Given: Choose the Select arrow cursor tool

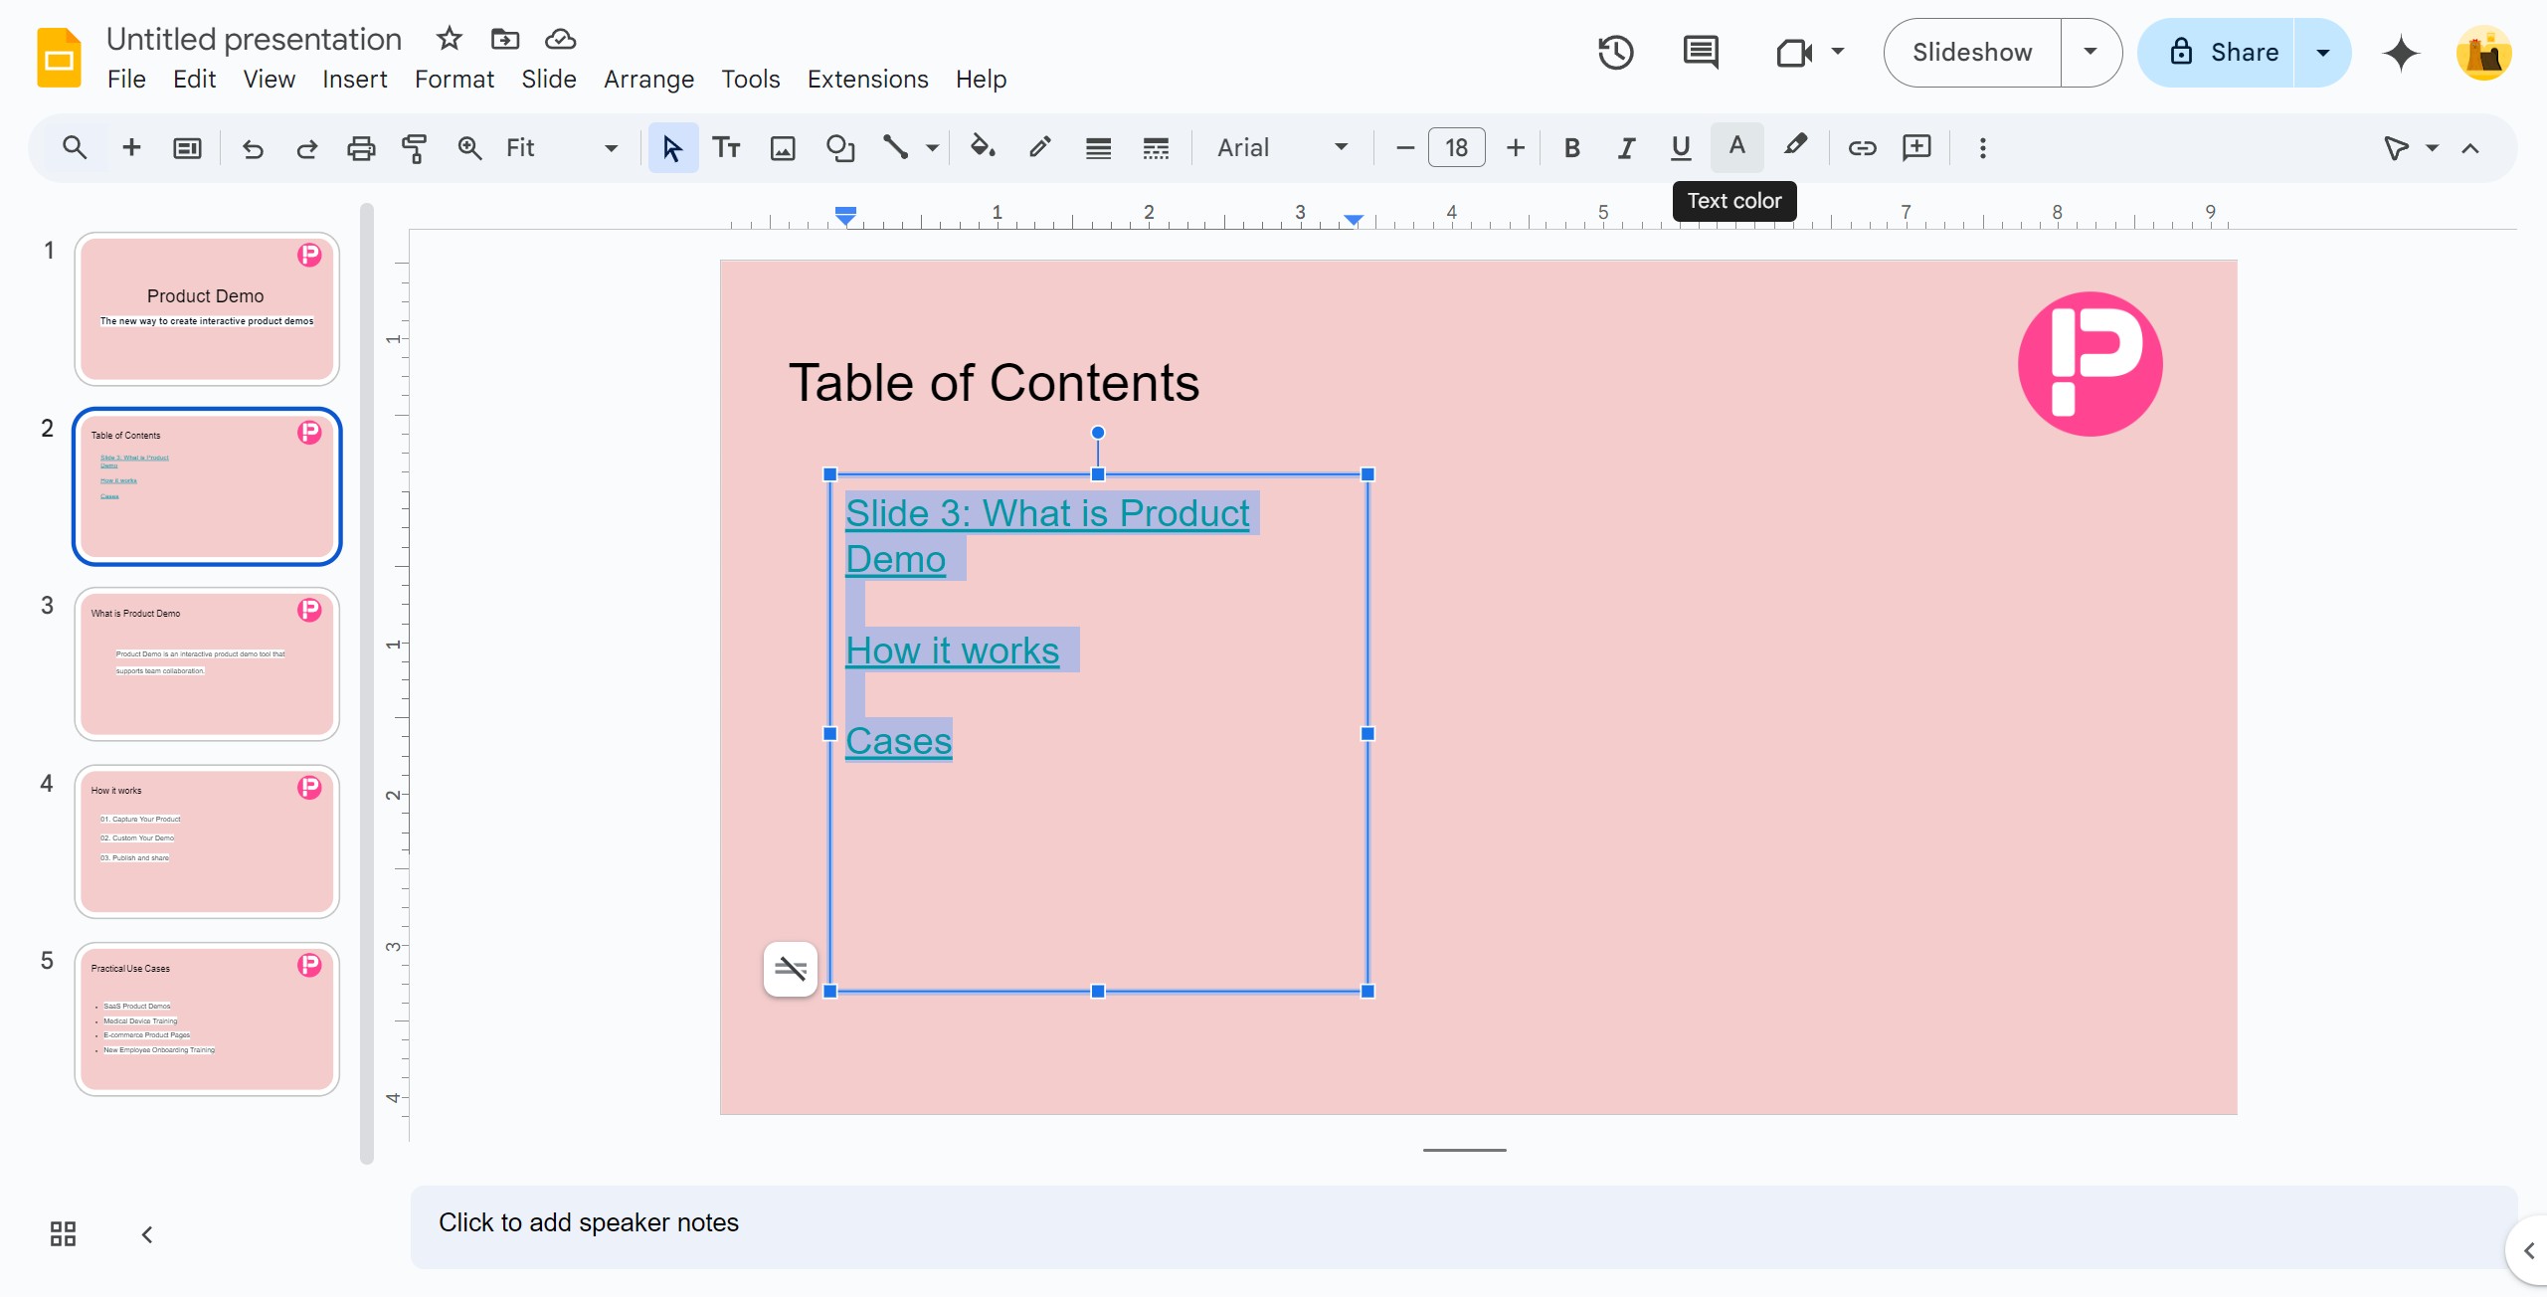Looking at the screenshot, I should [x=672, y=148].
